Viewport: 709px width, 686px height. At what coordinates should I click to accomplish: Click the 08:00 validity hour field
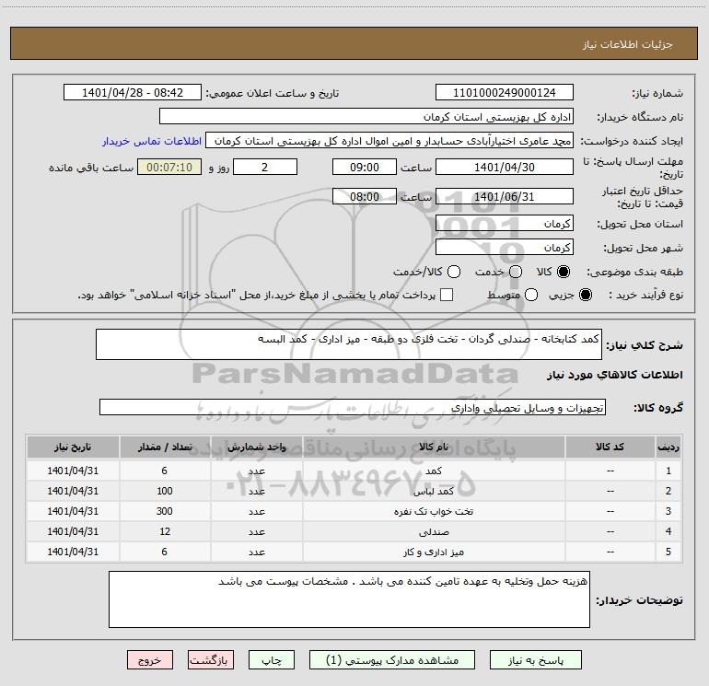pyautogui.click(x=365, y=196)
